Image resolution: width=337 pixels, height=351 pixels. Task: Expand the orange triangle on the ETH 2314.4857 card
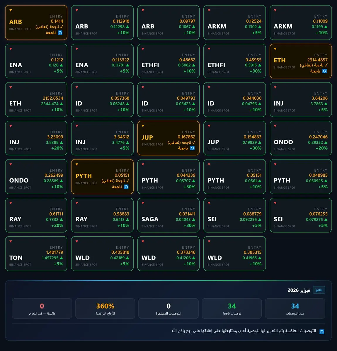coord(275,49)
